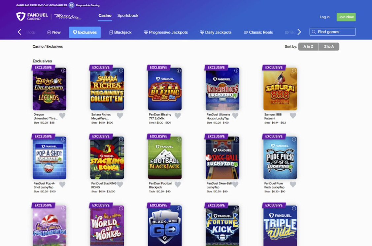This screenshot has width=372, height=246.
Task: Open the FanDuel Triple Wild thumbnail
Action: [280, 226]
